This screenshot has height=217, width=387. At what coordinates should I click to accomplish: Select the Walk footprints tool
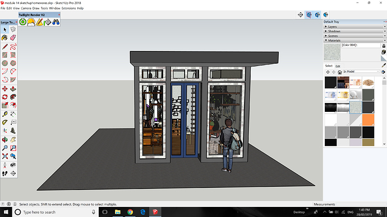click(x=4, y=173)
